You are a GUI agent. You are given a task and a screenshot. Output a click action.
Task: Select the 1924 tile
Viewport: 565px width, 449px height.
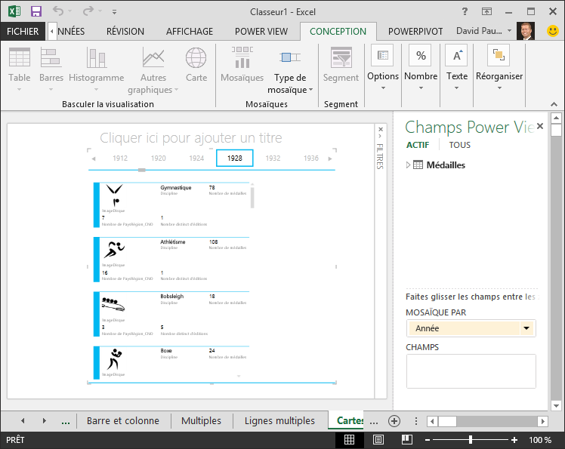196,158
